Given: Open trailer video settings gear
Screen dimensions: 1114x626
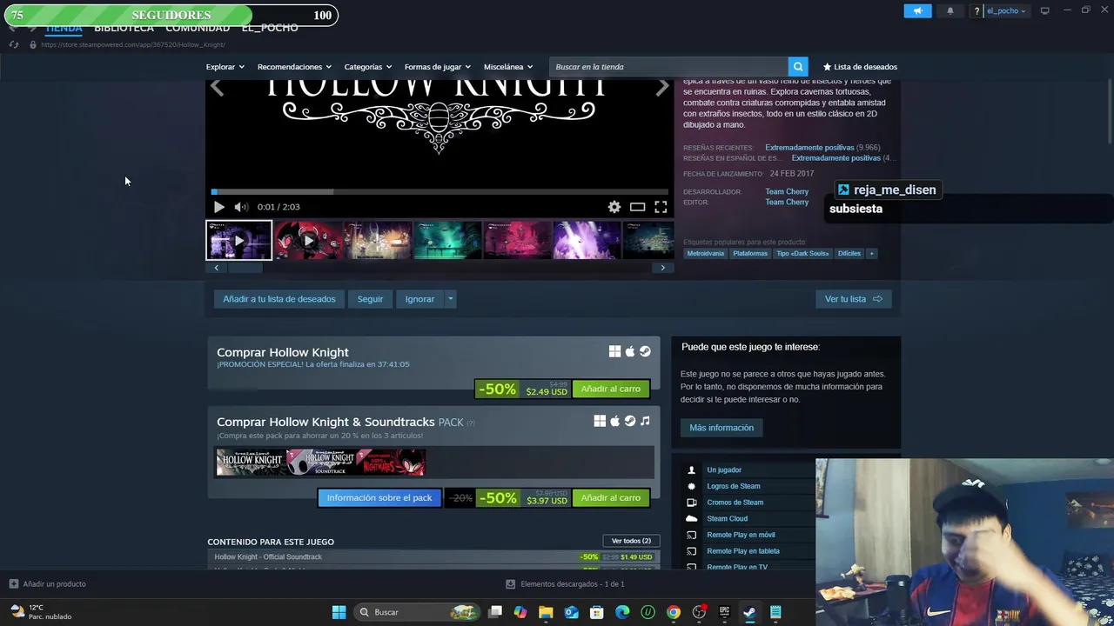Looking at the screenshot, I should pos(614,207).
